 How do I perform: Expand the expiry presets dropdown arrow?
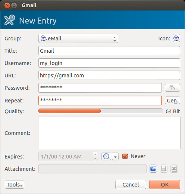coord(115,156)
